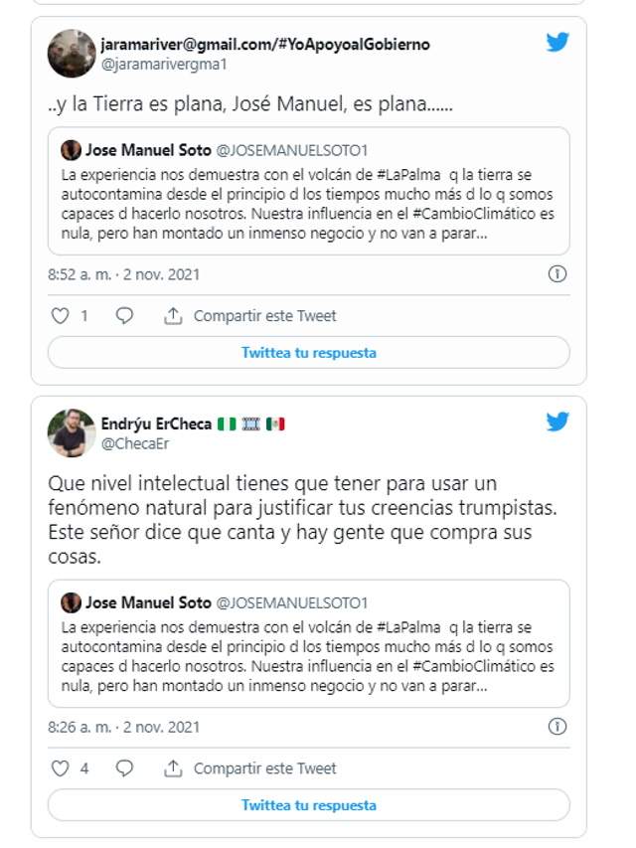
Task: Click 'Compartir este Tweet' text in the second tweet
Action: [x=265, y=768]
